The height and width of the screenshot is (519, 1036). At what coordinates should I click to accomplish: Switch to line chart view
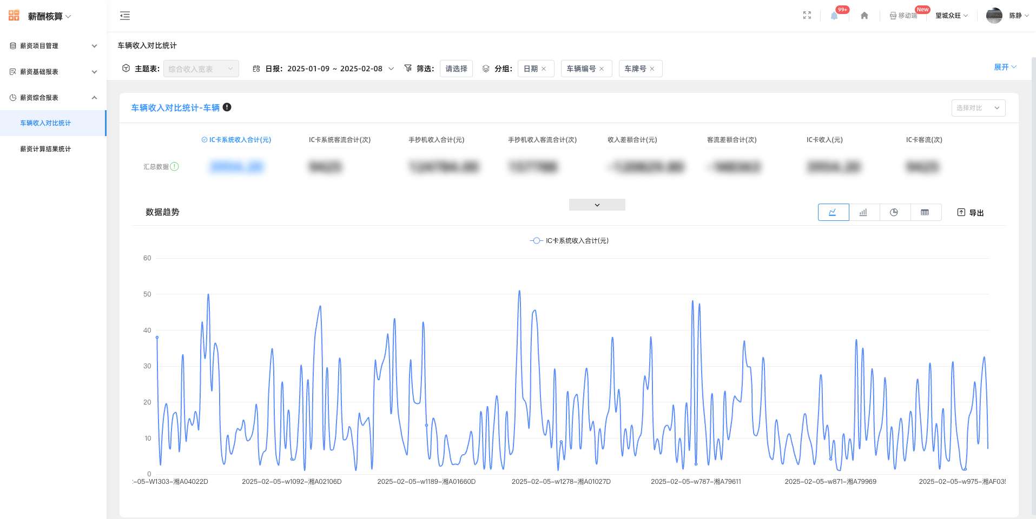click(833, 212)
